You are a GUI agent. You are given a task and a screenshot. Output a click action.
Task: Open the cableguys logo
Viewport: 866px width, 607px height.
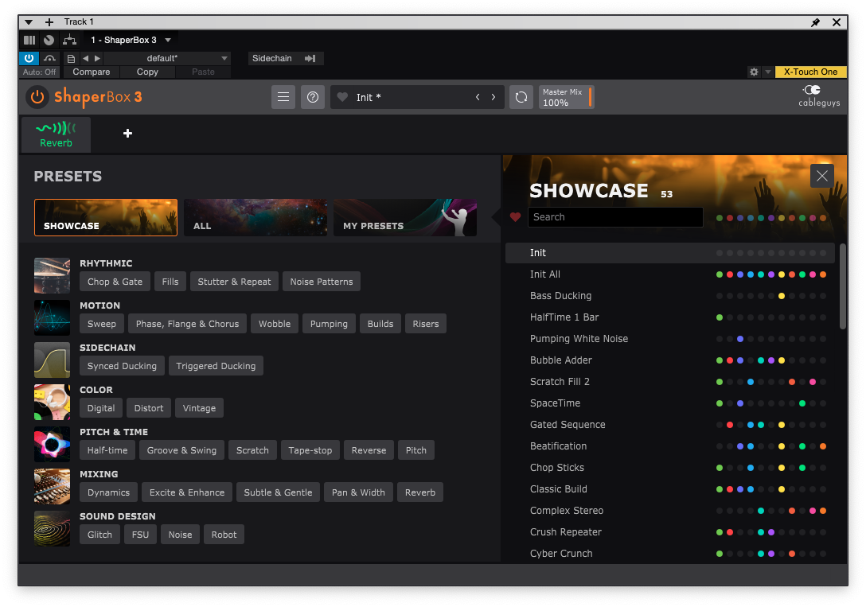coord(818,96)
